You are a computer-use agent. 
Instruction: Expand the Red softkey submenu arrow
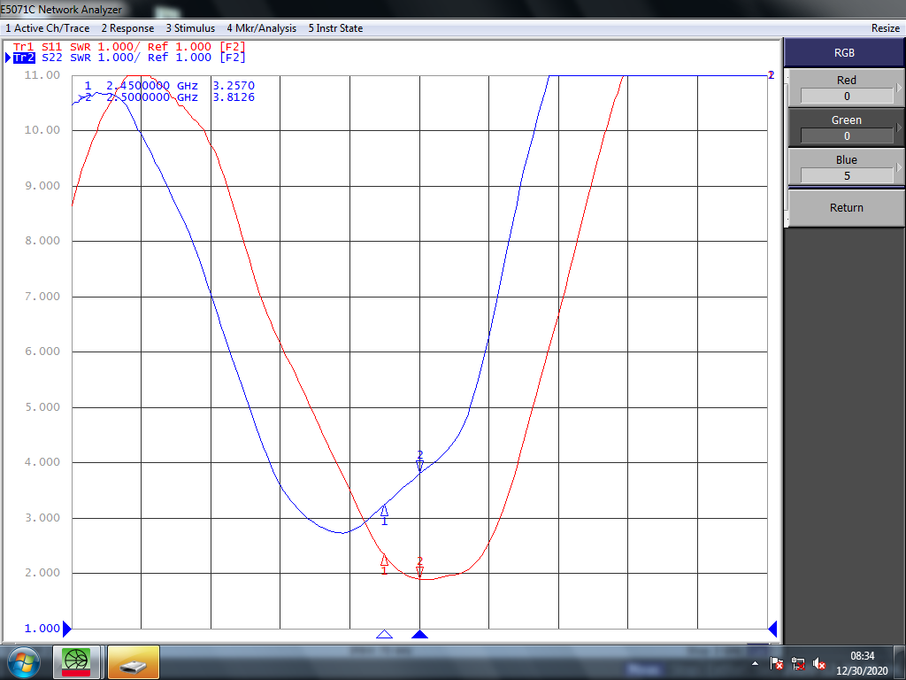tap(900, 88)
